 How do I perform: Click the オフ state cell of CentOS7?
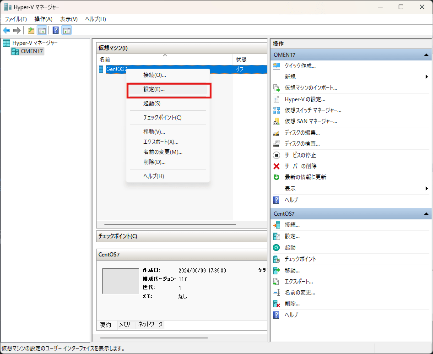pyautogui.click(x=239, y=69)
